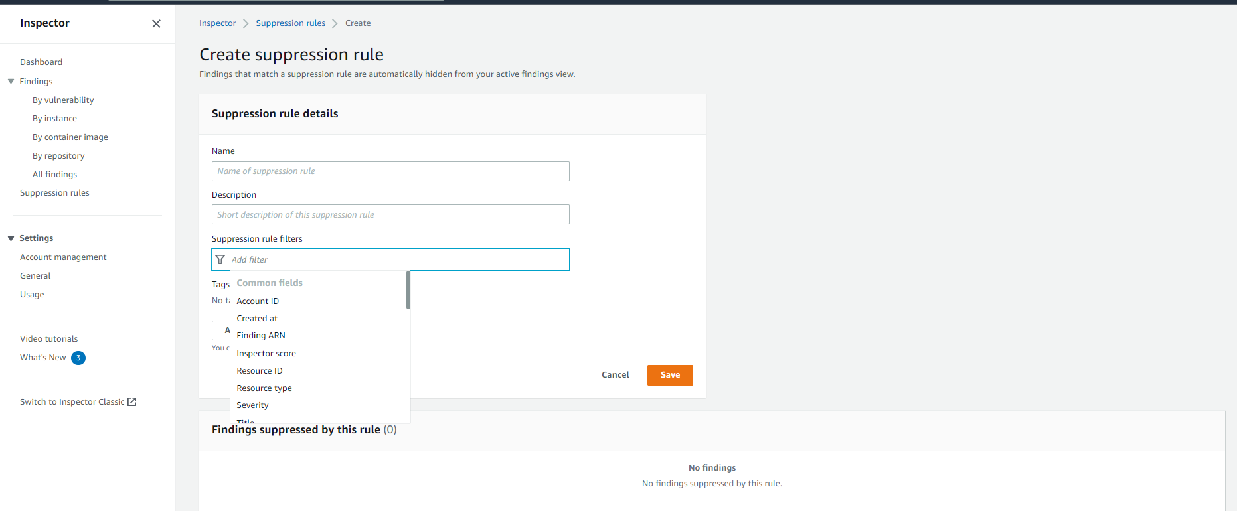Select Resource type filter option
The image size is (1237, 511).
319,388
